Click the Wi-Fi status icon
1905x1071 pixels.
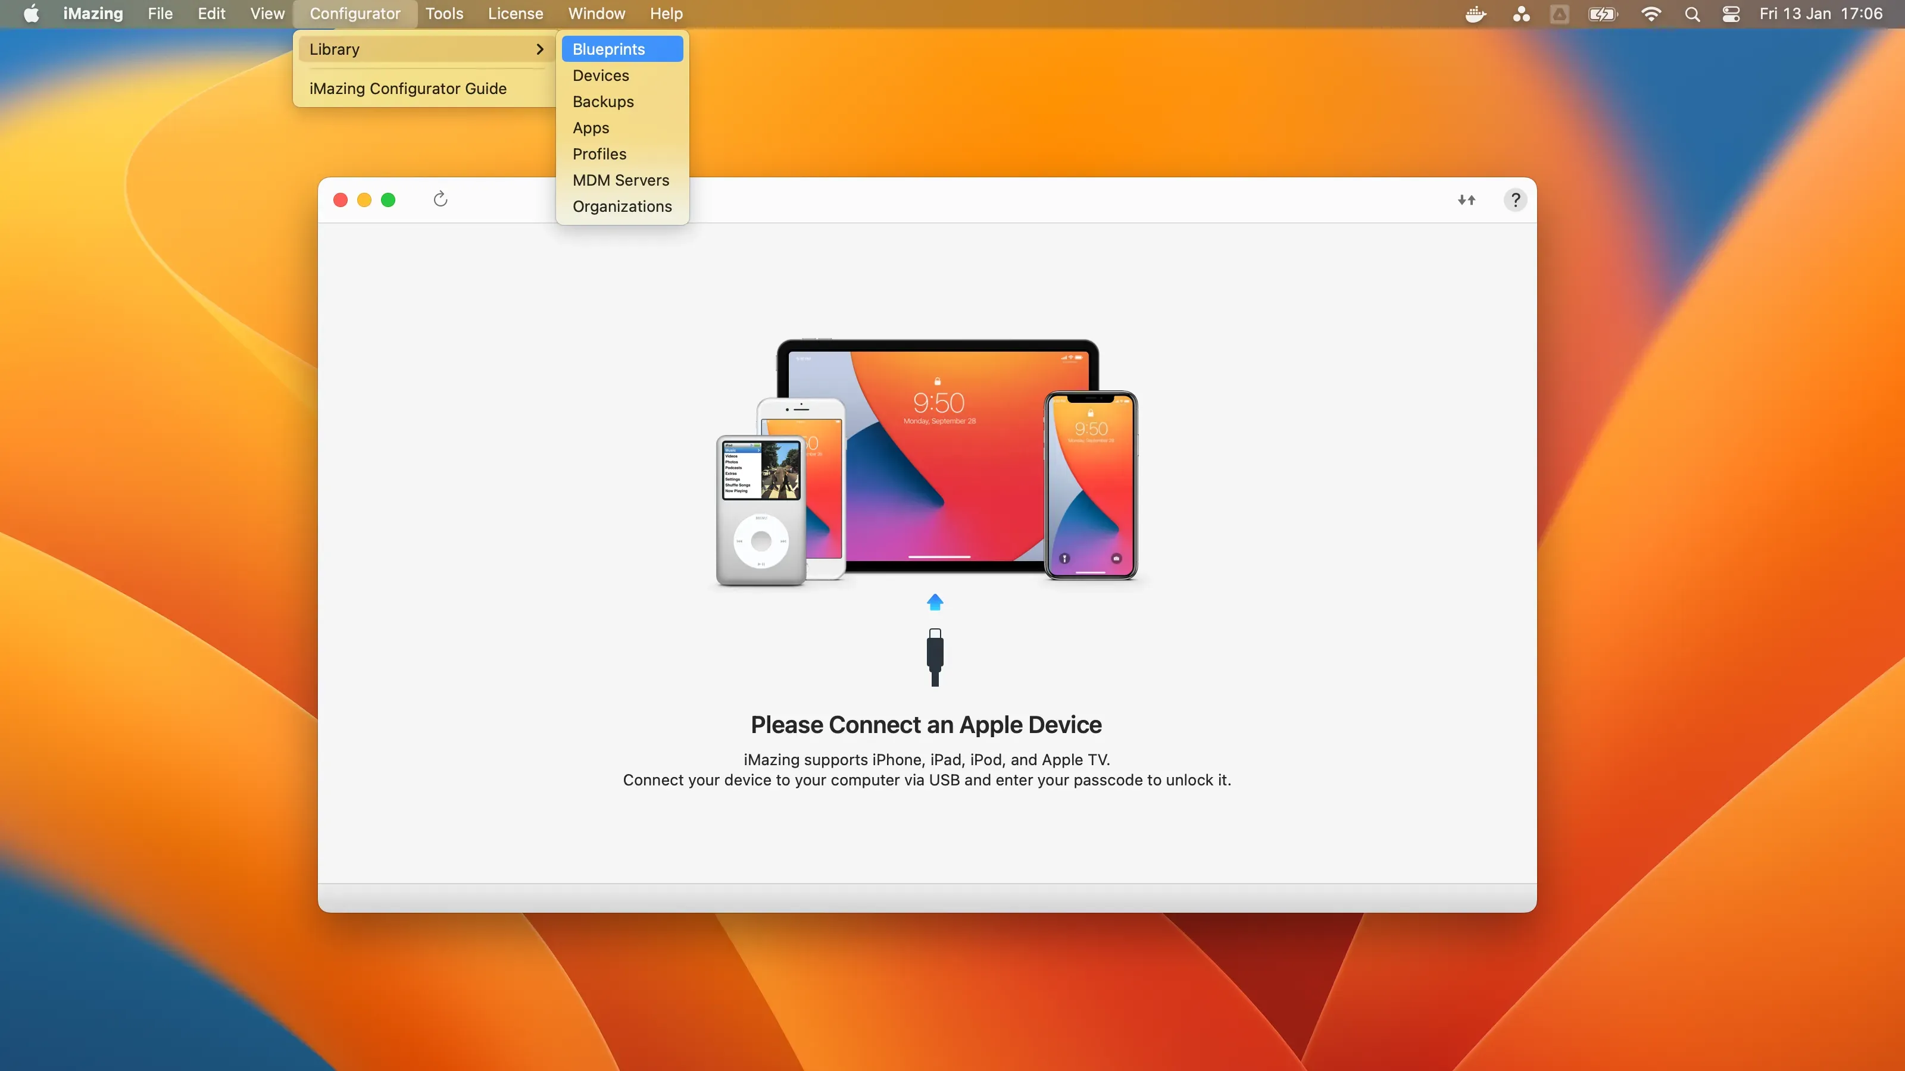(x=1651, y=14)
